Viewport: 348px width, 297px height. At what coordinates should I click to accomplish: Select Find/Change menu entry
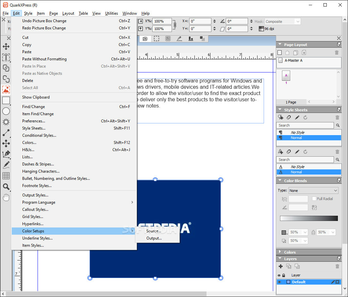pos(74,107)
